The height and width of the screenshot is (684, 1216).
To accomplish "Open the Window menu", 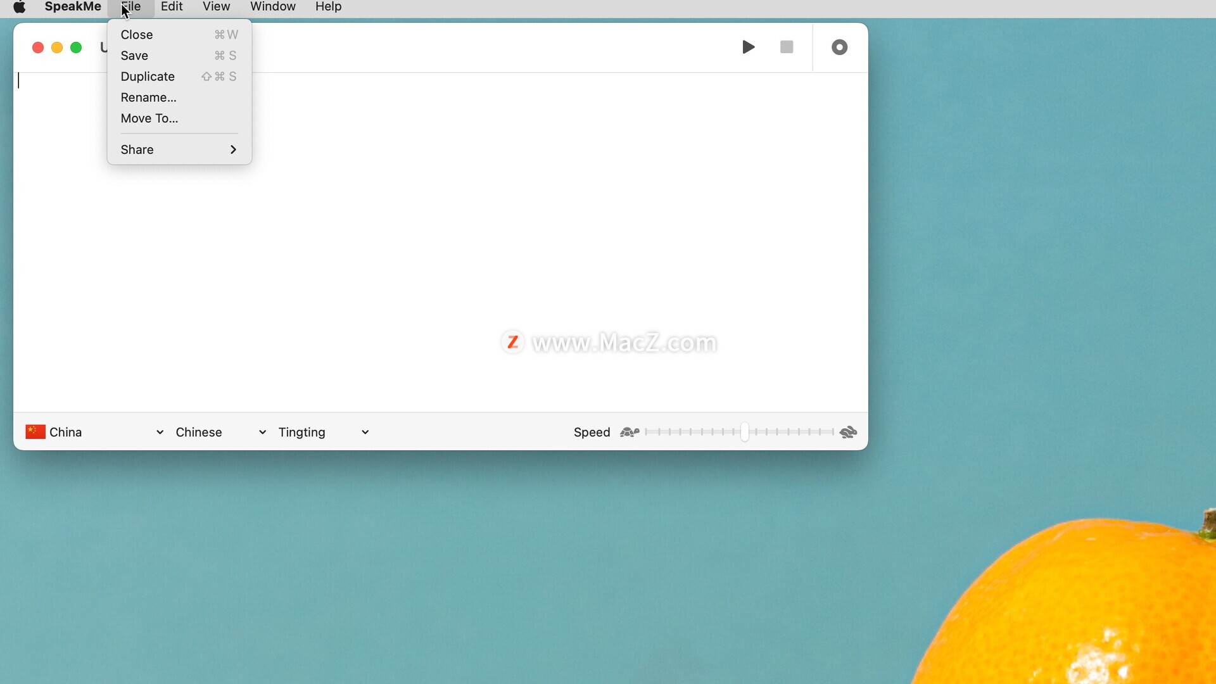I will click(x=273, y=6).
